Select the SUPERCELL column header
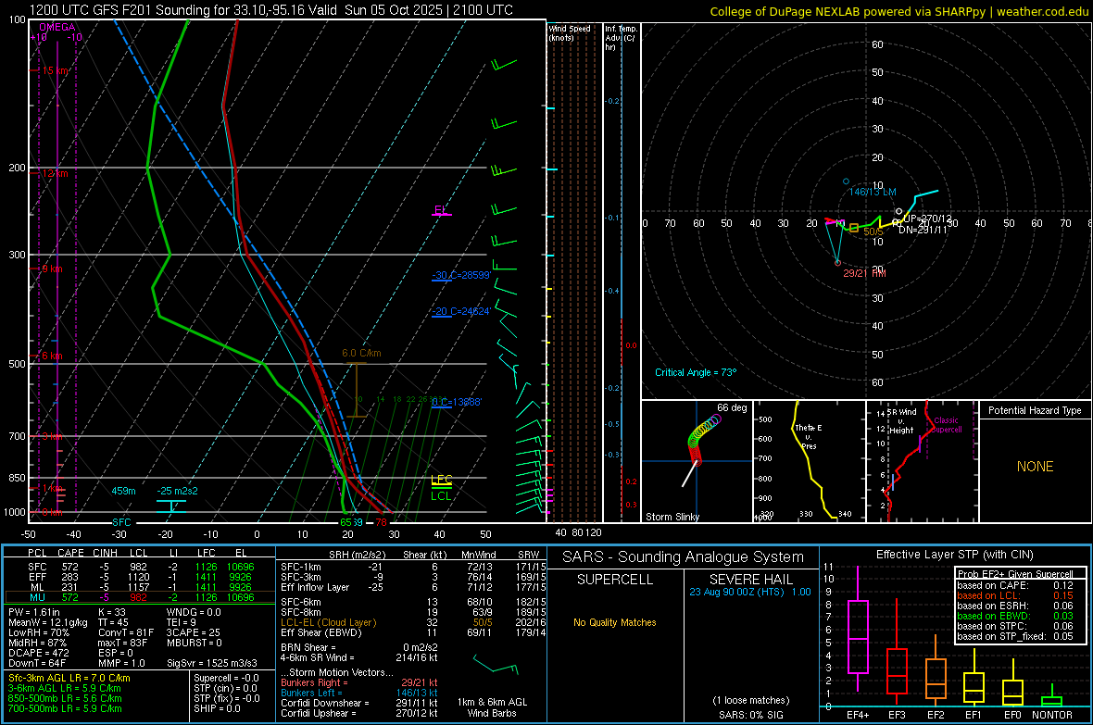Image resolution: width=1093 pixels, height=725 pixels. click(615, 580)
